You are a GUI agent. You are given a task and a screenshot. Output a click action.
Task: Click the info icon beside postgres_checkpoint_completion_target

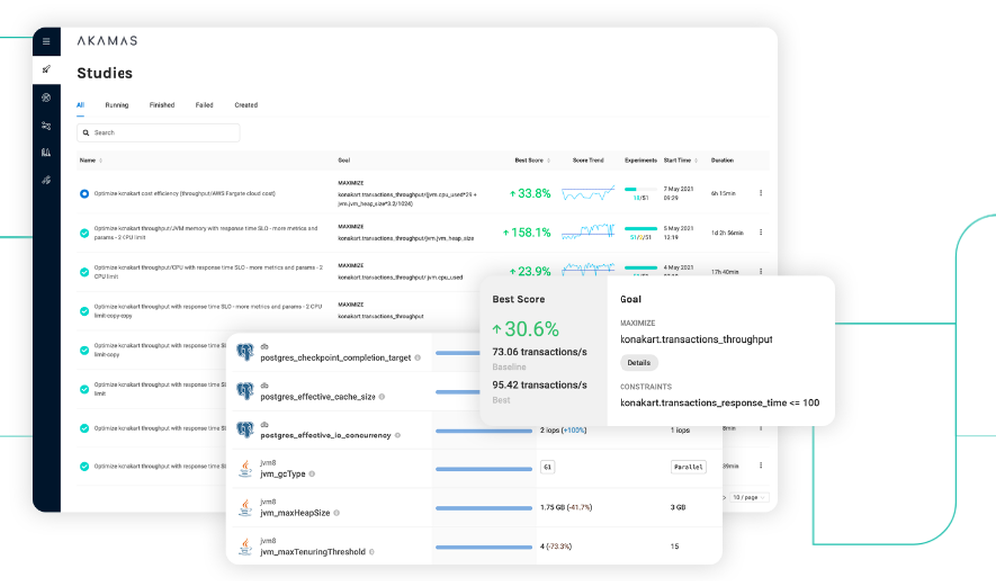[418, 358]
